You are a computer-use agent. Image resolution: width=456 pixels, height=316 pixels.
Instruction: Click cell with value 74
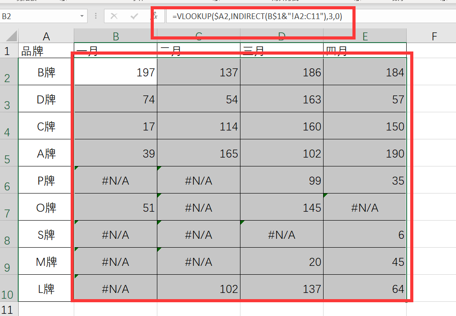coord(116,99)
